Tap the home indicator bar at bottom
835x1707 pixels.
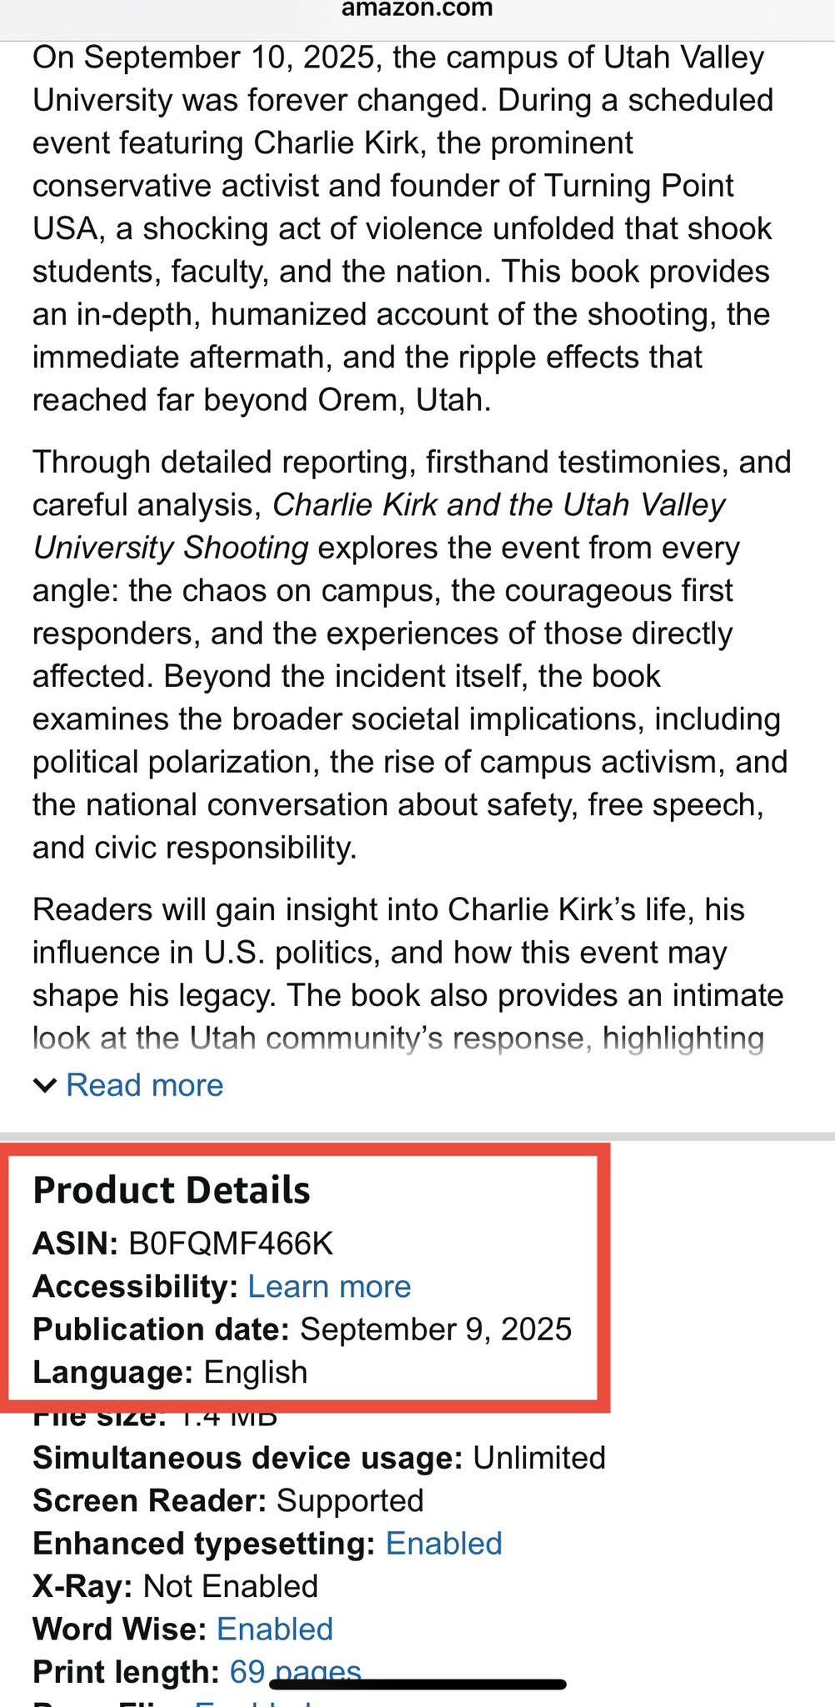[x=417, y=1684]
